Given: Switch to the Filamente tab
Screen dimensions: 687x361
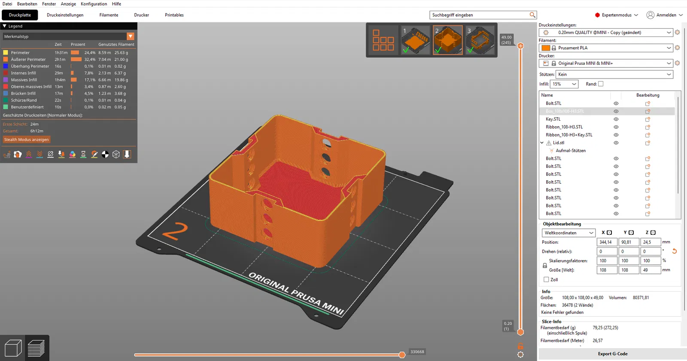Looking at the screenshot, I should click(109, 15).
